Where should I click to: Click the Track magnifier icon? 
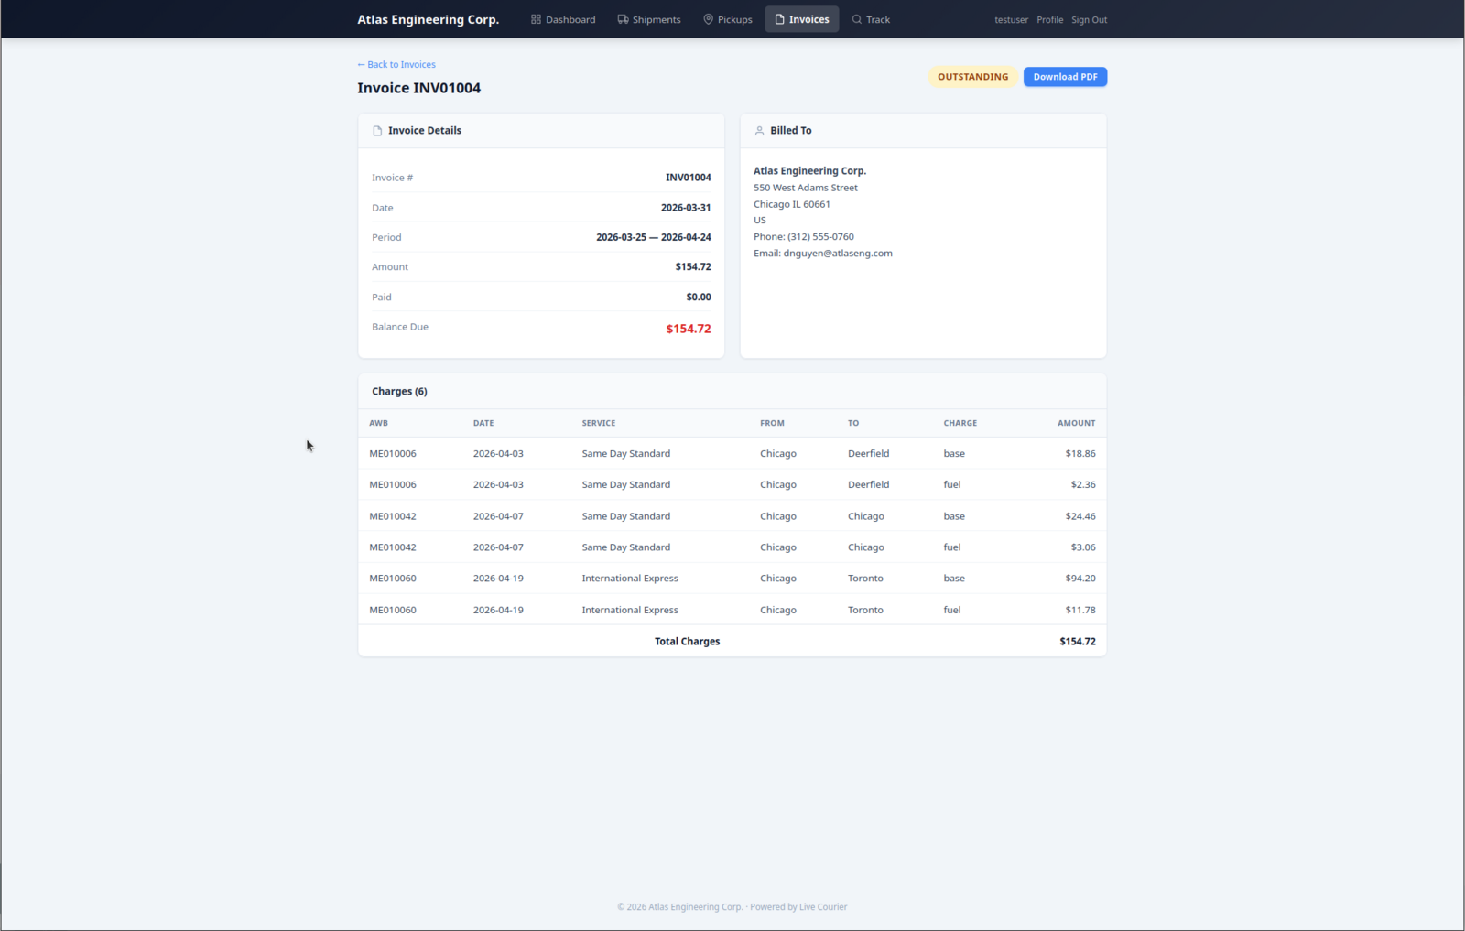click(x=857, y=19)
